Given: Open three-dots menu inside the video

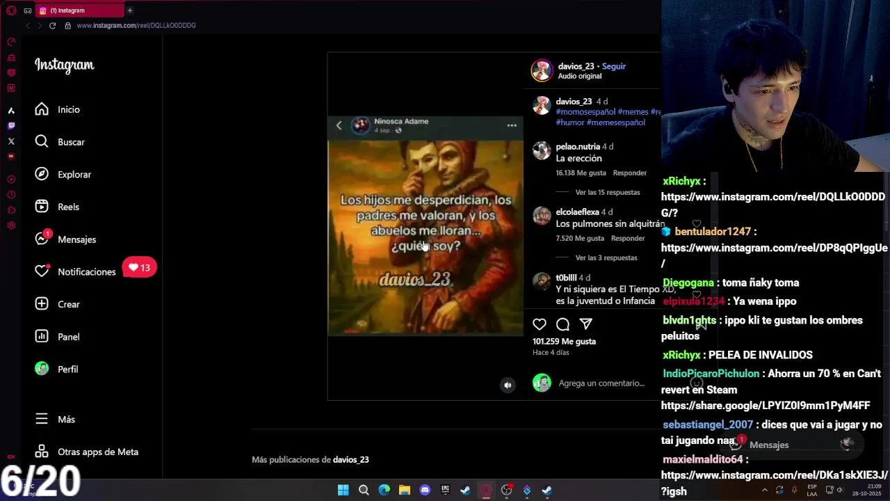Looking at the screenshot, I should click(x=512, y=125).
